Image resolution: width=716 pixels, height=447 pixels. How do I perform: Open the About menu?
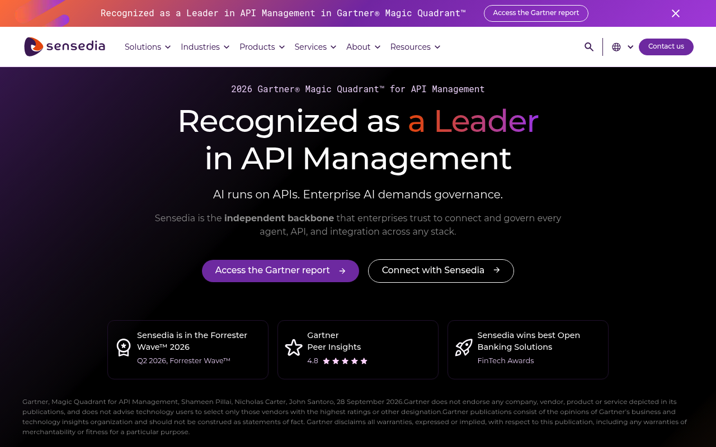pyautogui.click(x=364, y=47)
